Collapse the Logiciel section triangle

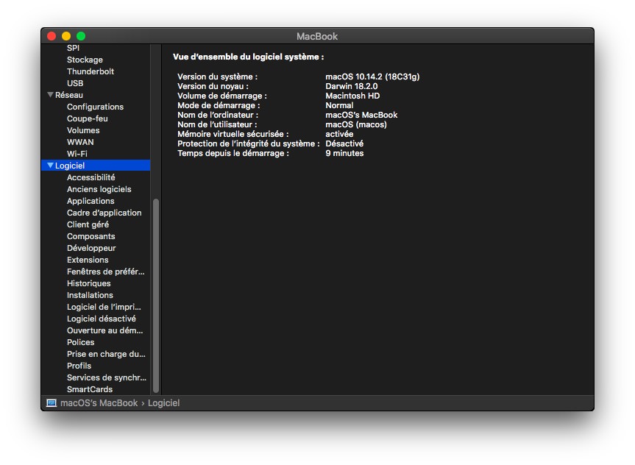pos(50,166)
